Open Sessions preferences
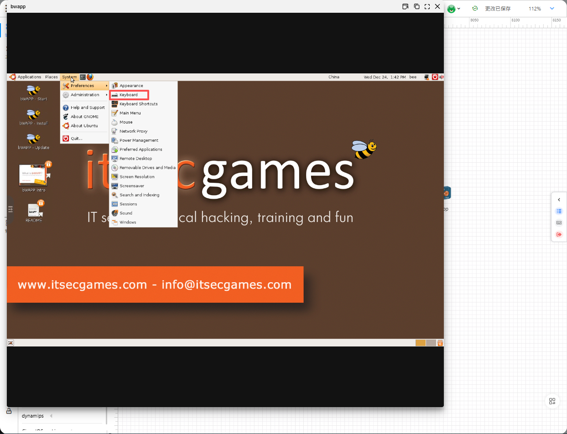This screenshot has width=567, height=434. coord(143,204)
